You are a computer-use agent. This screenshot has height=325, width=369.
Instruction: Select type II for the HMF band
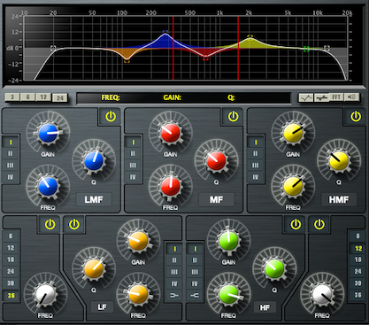pyautogui.click(x=256, y=154)
